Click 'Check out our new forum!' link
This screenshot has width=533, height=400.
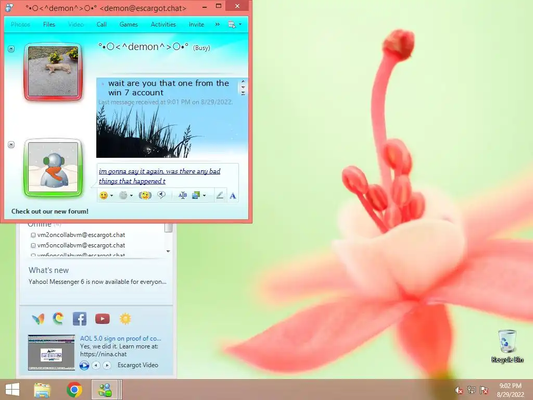pyautogui.click(x=50, y=211)
